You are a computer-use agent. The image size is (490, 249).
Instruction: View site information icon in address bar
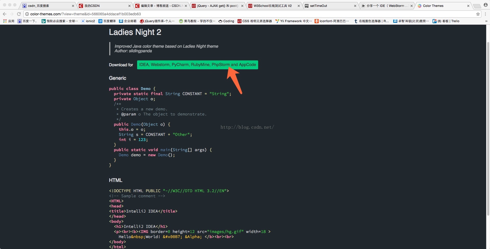(27, 14)
